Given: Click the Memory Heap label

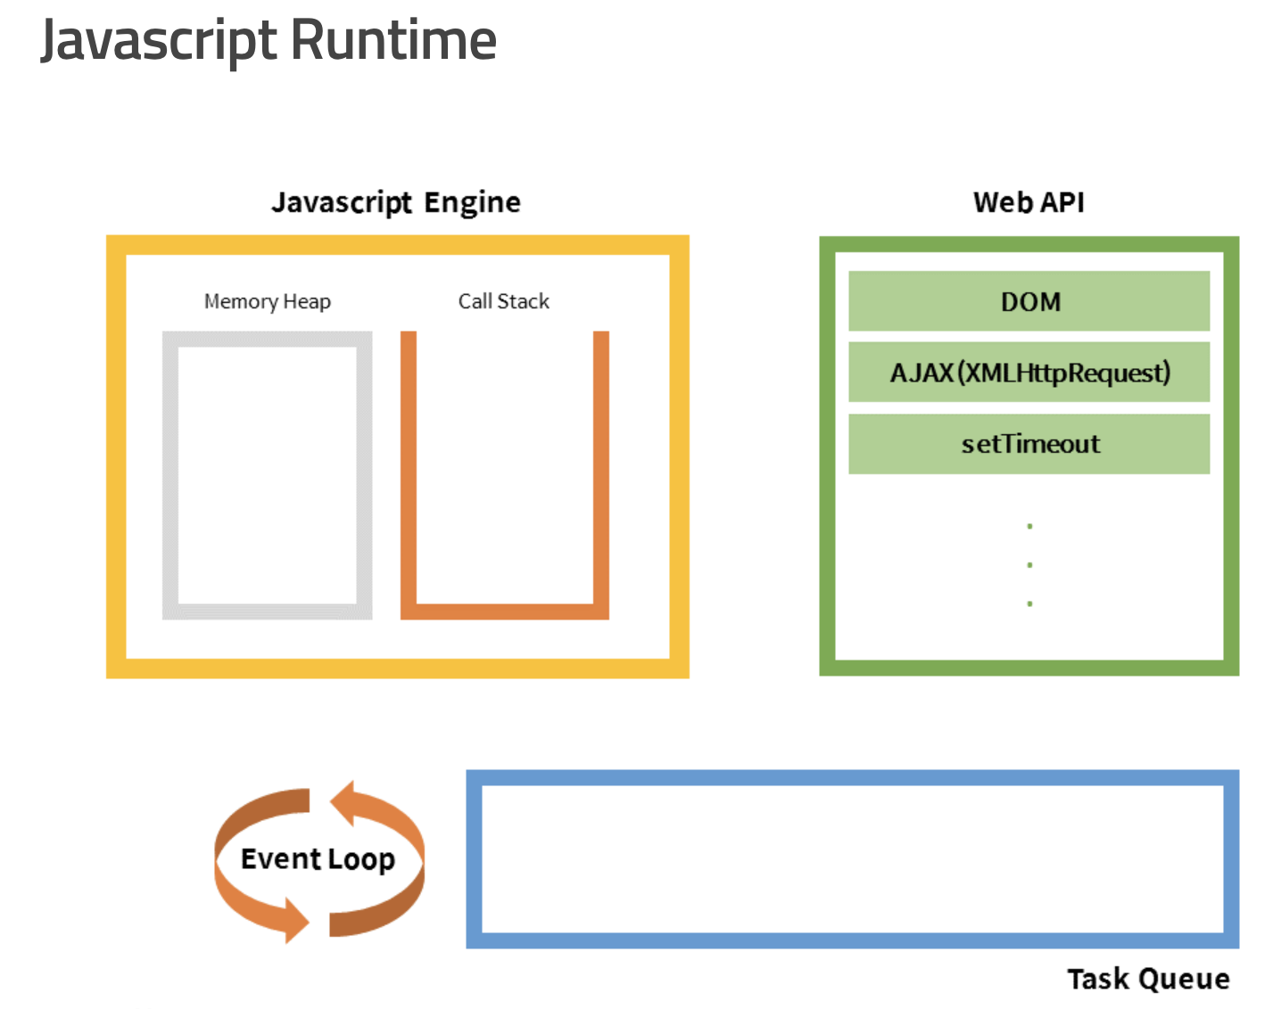Looking at the screenshot, I should click(x=268, y=301).
